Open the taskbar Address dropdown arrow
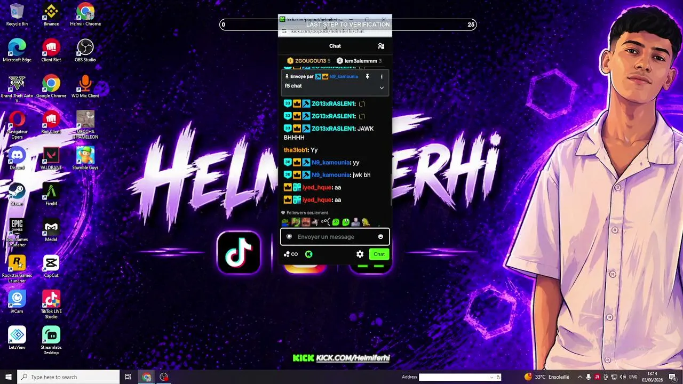The height and width of the screenshot is (384, 683). pyautogui.click(x=491, y=377)
